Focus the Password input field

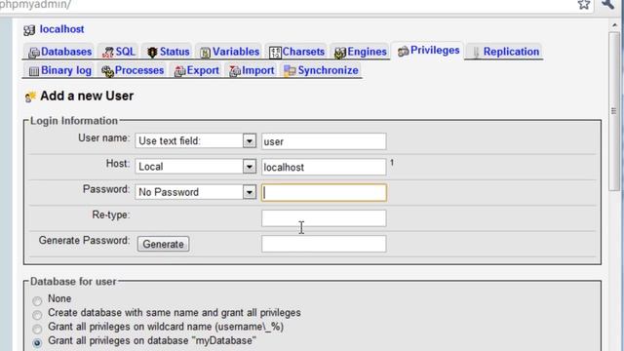click(324, 193)
